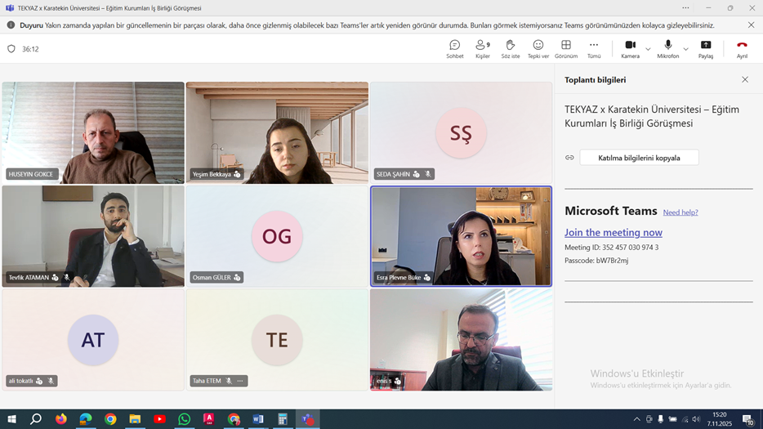
Task: Click the shield icon next to the timer
Action: tap(11, 49)
